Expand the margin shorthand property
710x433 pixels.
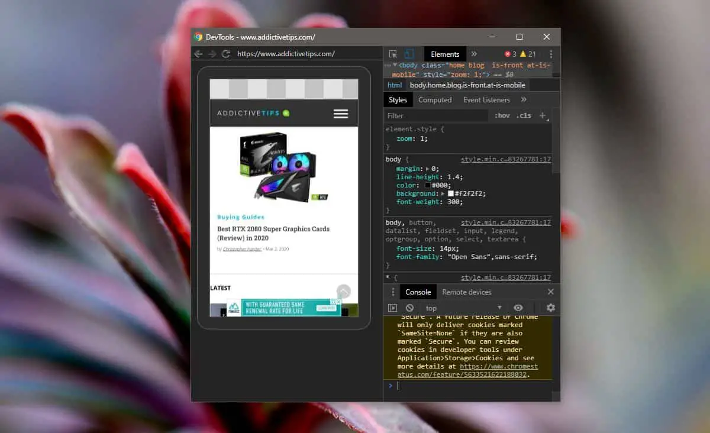428,169
